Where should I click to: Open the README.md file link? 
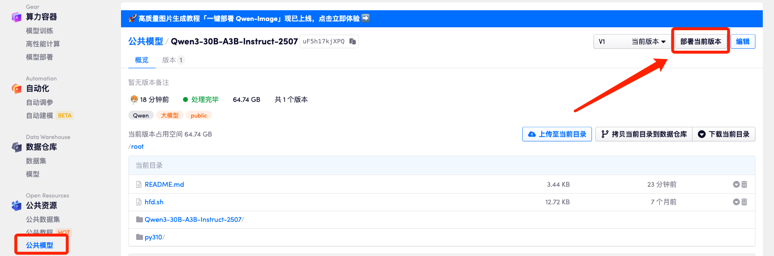click(164, 184)
